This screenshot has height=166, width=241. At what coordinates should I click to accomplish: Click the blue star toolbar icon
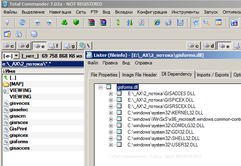[195, 23]
